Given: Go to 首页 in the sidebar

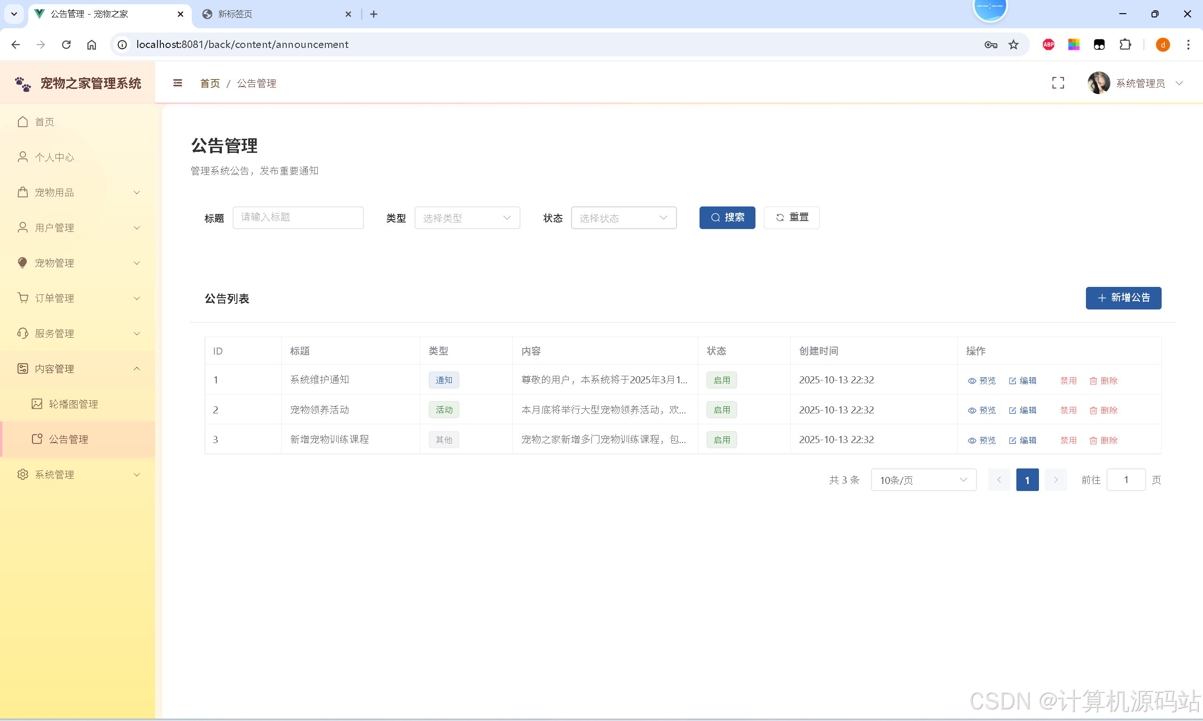Looking at the screenshot, I should 78,121.
